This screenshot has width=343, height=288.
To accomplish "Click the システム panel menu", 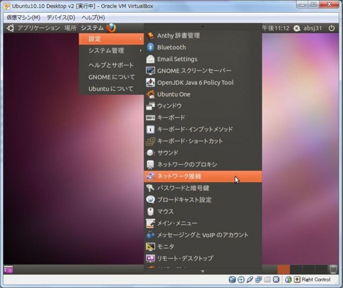I will (92, 28).
